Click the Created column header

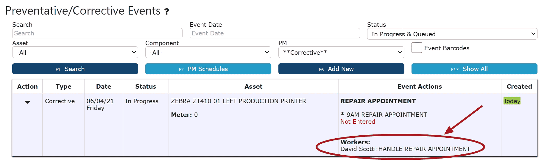pos(519,87)
